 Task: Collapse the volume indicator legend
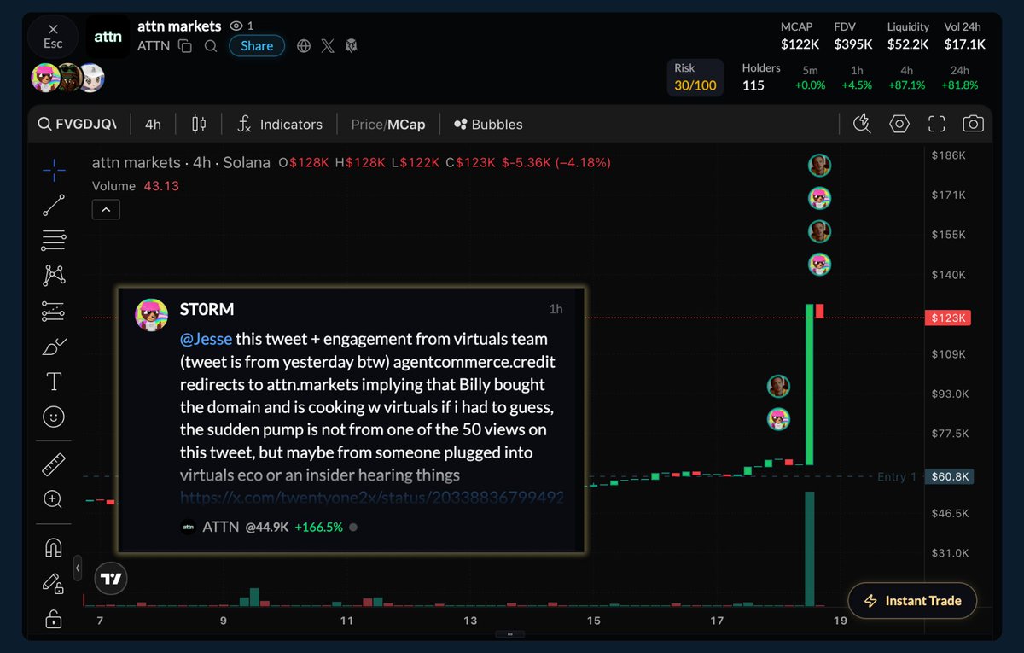click(x=106, y=209)
